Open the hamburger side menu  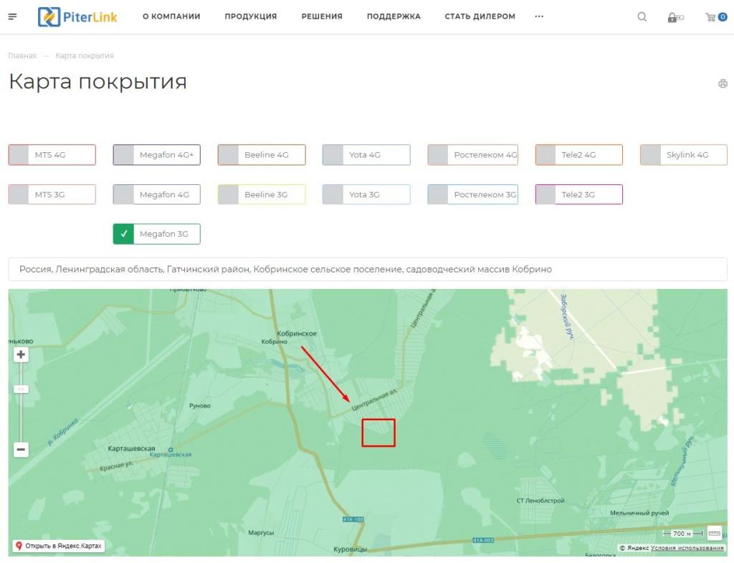point(13,17)
